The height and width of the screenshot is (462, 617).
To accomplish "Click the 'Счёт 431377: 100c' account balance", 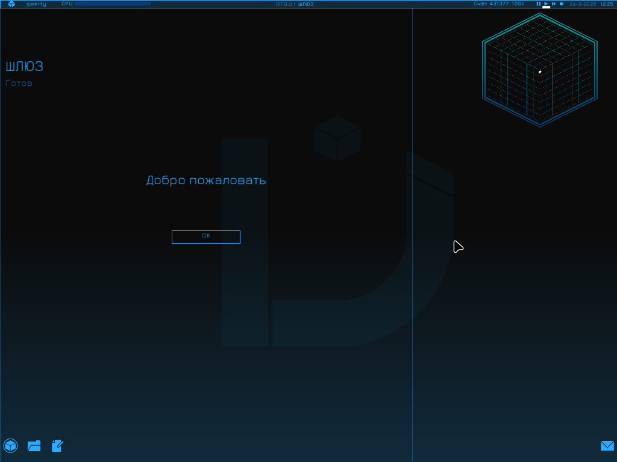I will (499, 4).
